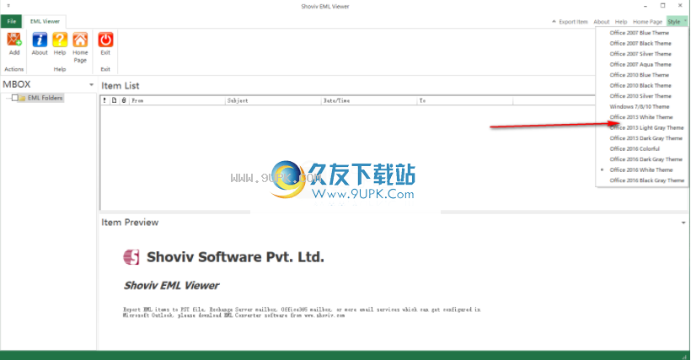Sort by the Date/Time column header
The image size is (691, 360).
pyautogui.click(x=369, y=100)
